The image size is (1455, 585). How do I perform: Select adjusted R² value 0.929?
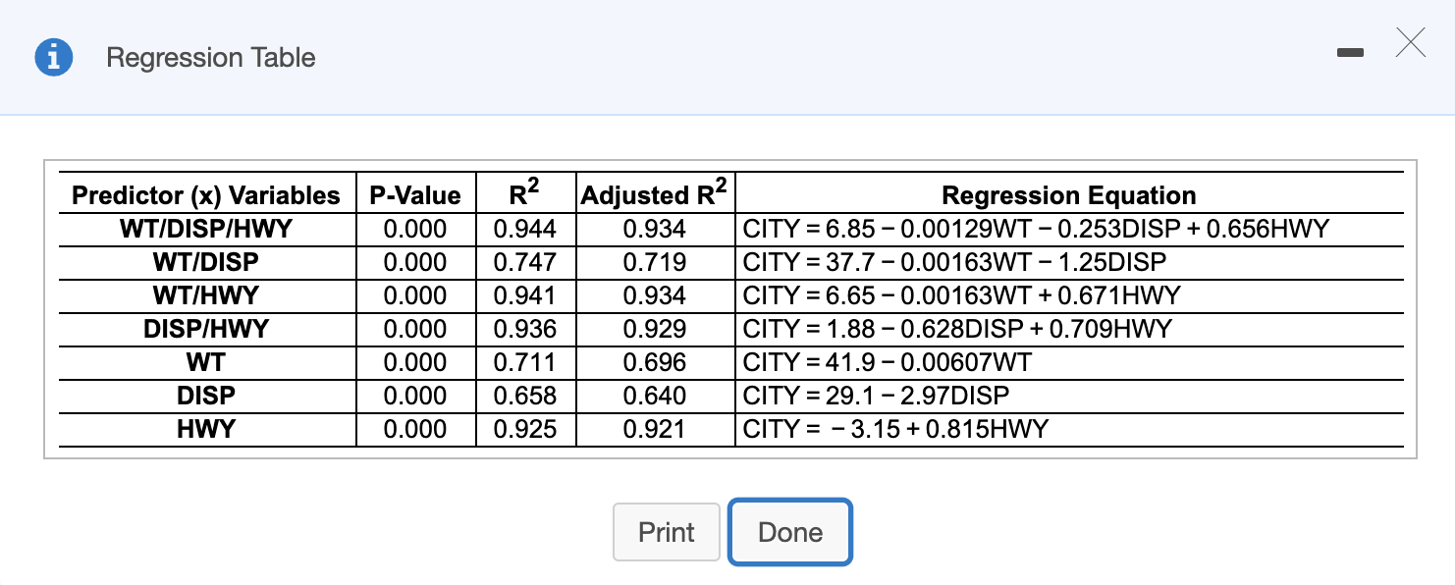pos(655,329)
